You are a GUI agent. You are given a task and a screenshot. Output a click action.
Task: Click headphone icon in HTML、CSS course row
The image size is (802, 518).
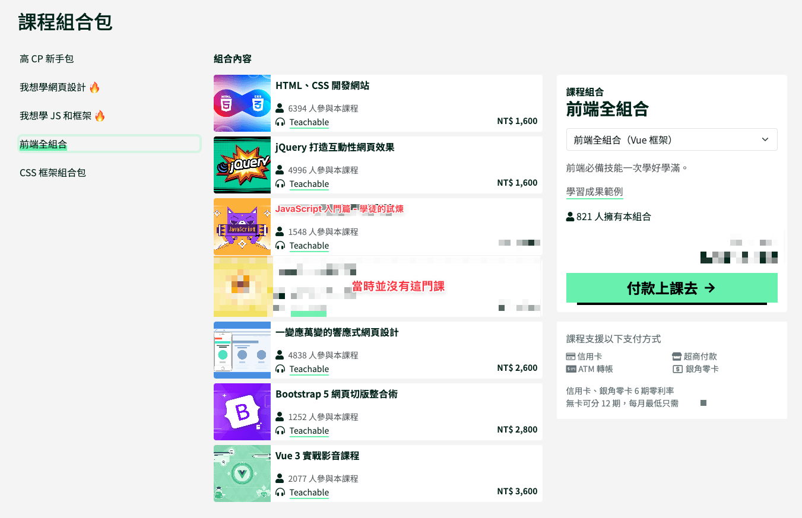click(280, 122)
